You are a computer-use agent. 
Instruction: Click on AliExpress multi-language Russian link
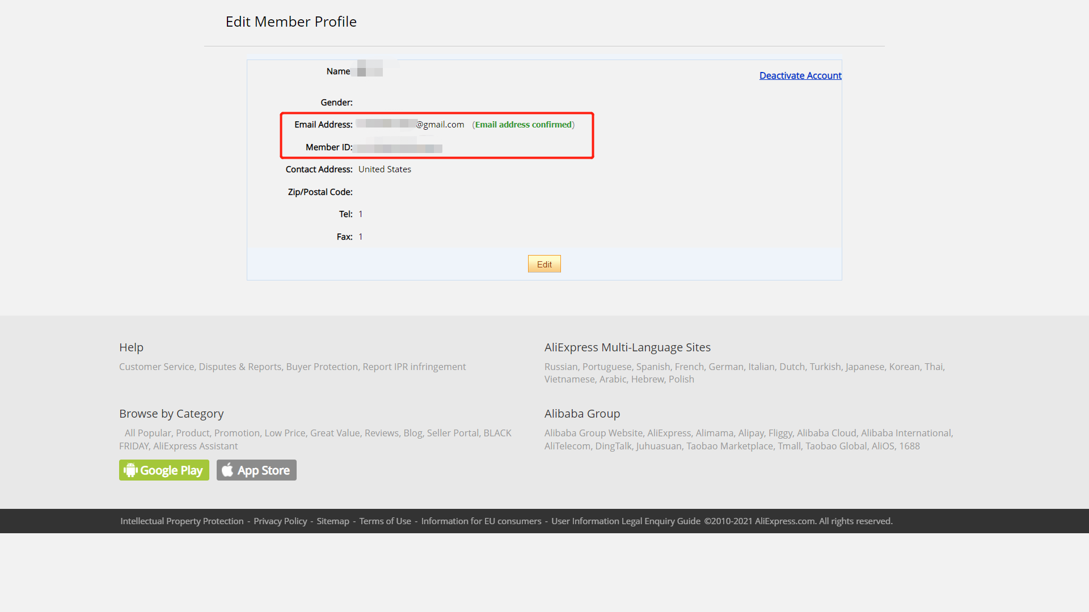561,366
